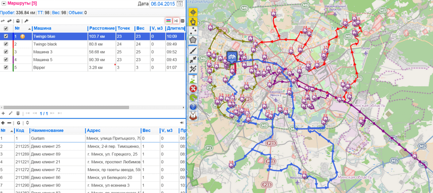Viewport: 433px width, 193px height.
Task: Sort routes by Расстояние column
Action: point(101,28)
